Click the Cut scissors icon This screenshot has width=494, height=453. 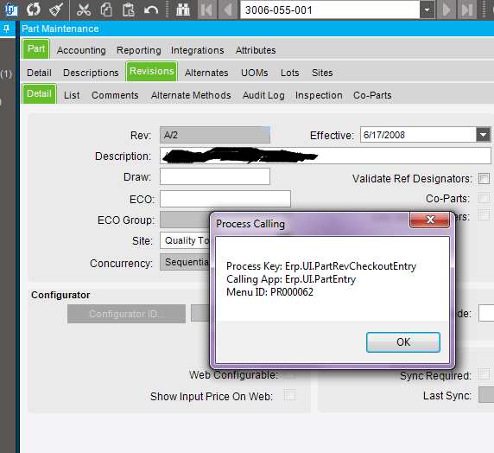(x=84, y=10)
